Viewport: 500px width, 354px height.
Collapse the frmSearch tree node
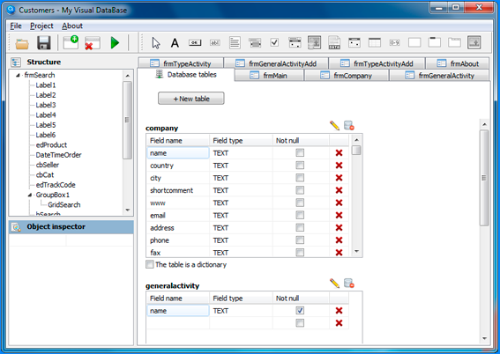click(x=18, y=75)
